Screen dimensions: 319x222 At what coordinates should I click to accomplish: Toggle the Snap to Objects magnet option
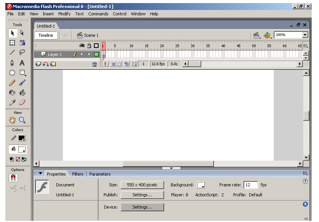(13, 178)
